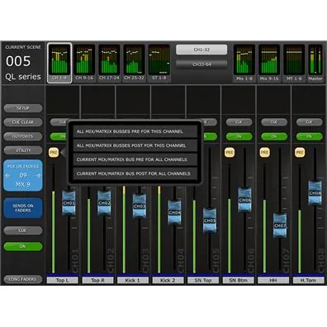This screenshot has height=327, width=327.
Task: Toggle the PRE button on channel CH01
Action: point(54,153)
